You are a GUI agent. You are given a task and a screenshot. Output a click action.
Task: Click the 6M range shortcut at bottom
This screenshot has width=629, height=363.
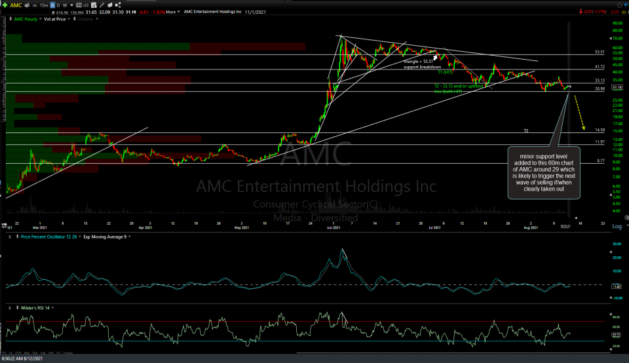[x=27, y=353]
